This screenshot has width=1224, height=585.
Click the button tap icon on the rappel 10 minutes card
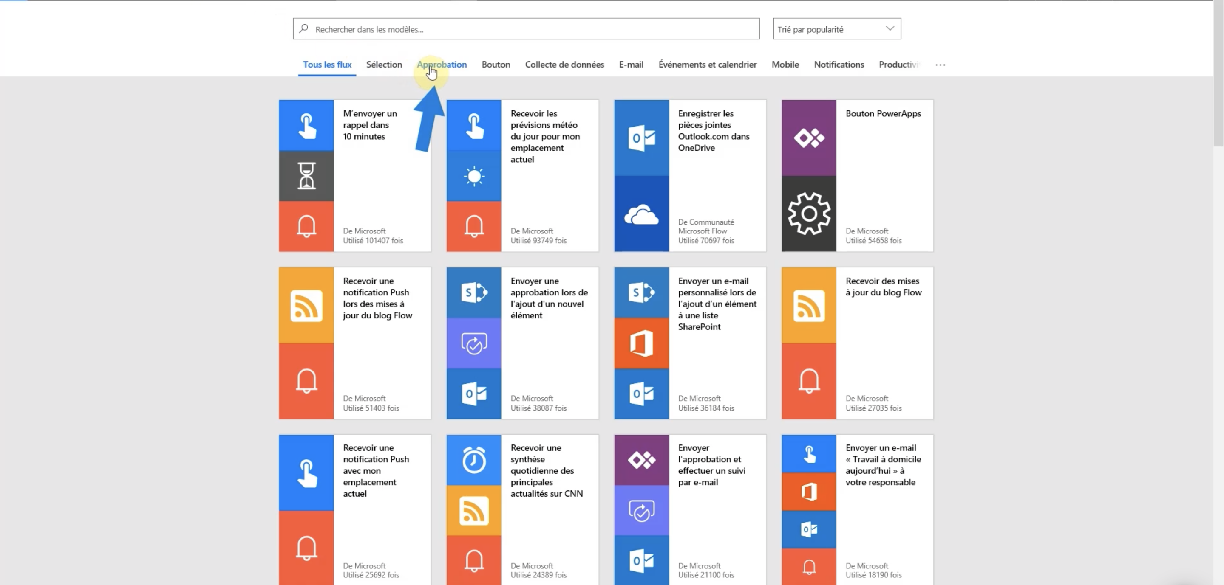coord(306,126)
